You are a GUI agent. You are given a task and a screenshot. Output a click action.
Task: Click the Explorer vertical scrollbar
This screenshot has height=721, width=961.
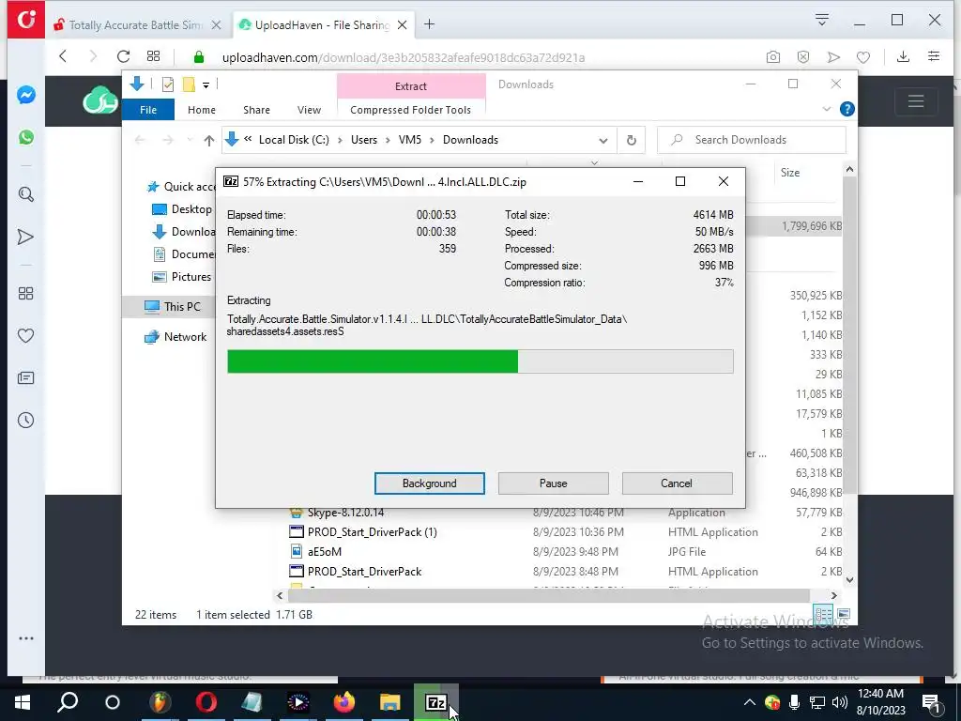849,336
